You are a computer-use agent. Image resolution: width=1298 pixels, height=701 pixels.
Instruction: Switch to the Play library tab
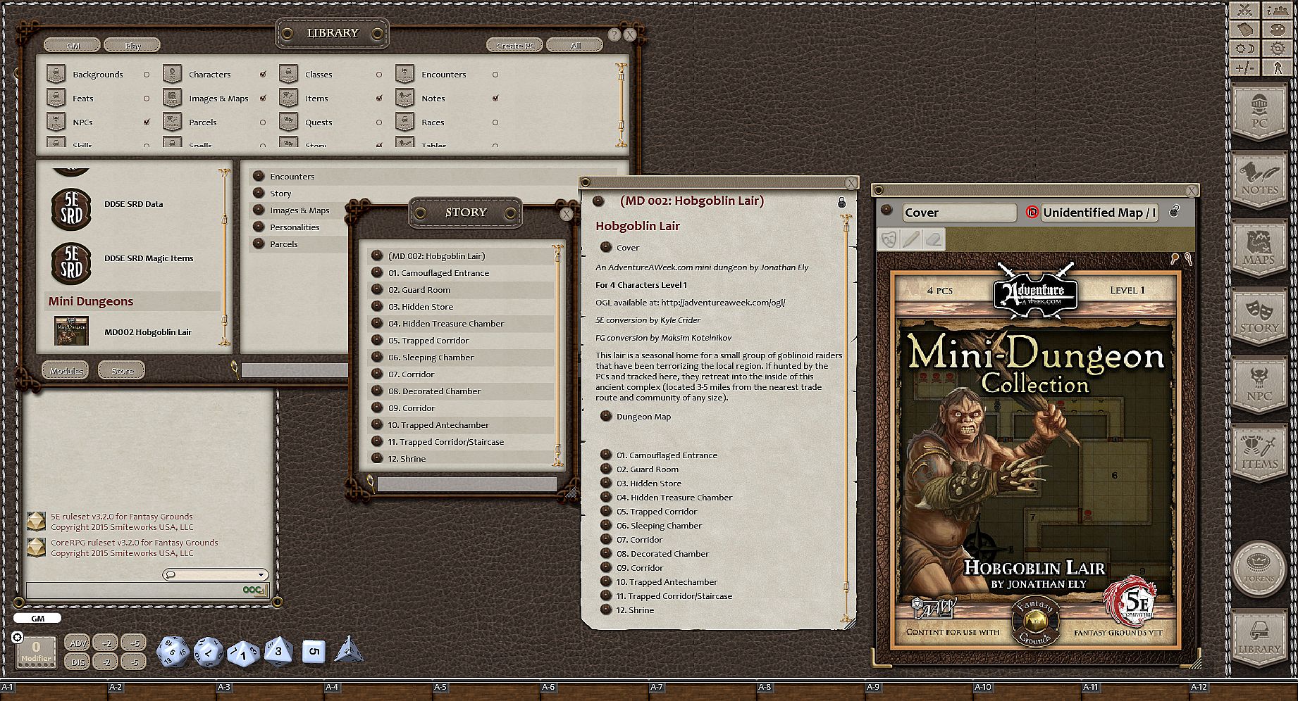coord(132,46)
